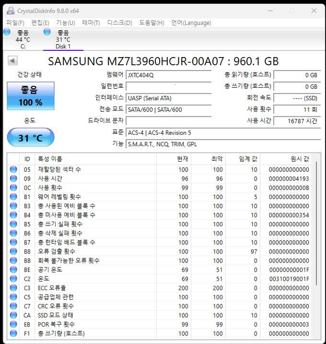This screenshot has height=344, width=326.
Task: Click the firmware field JXTC404Q
Action: pos(168,75)
